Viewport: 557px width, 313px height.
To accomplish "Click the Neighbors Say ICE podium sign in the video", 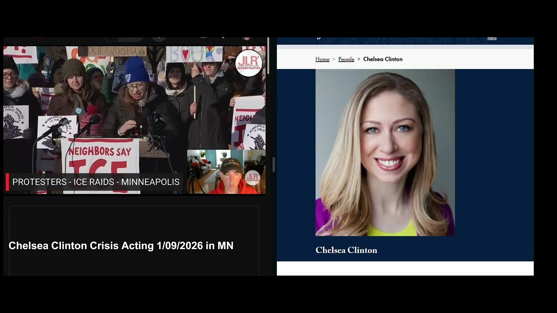I will pyautogui.click(x=100, y=165).
